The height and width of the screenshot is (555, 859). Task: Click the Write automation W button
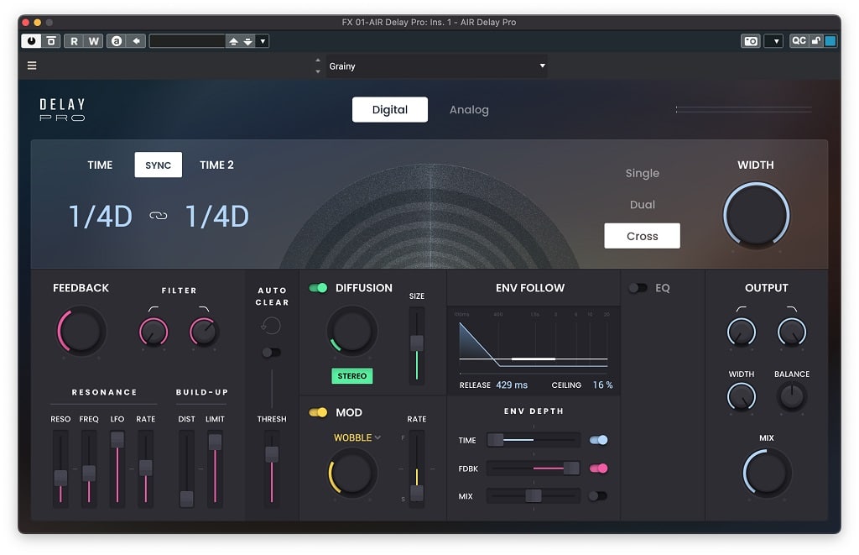(94, 41)
